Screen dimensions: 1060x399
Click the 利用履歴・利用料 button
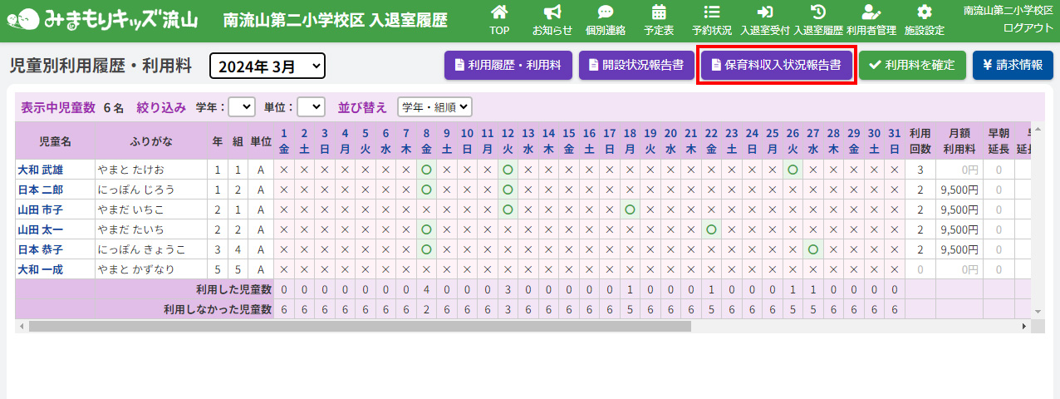click(508, 65)
